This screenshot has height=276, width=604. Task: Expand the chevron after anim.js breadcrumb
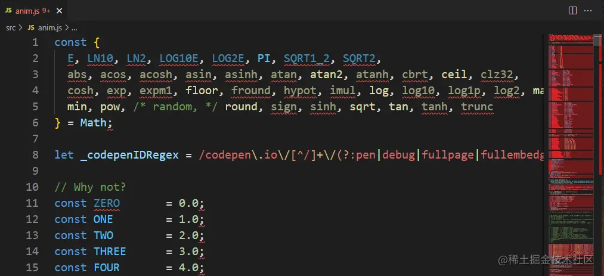tap(67, 27)
